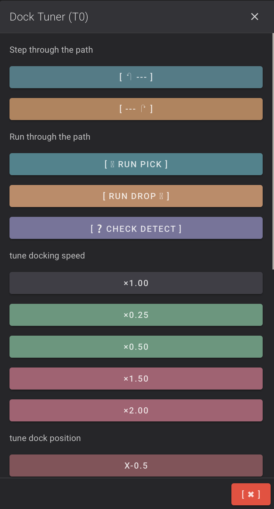Click the red ✖ abort icon
Image resolution: width=274 pixels, height=509 pixels.
click(x=251, y=494)
